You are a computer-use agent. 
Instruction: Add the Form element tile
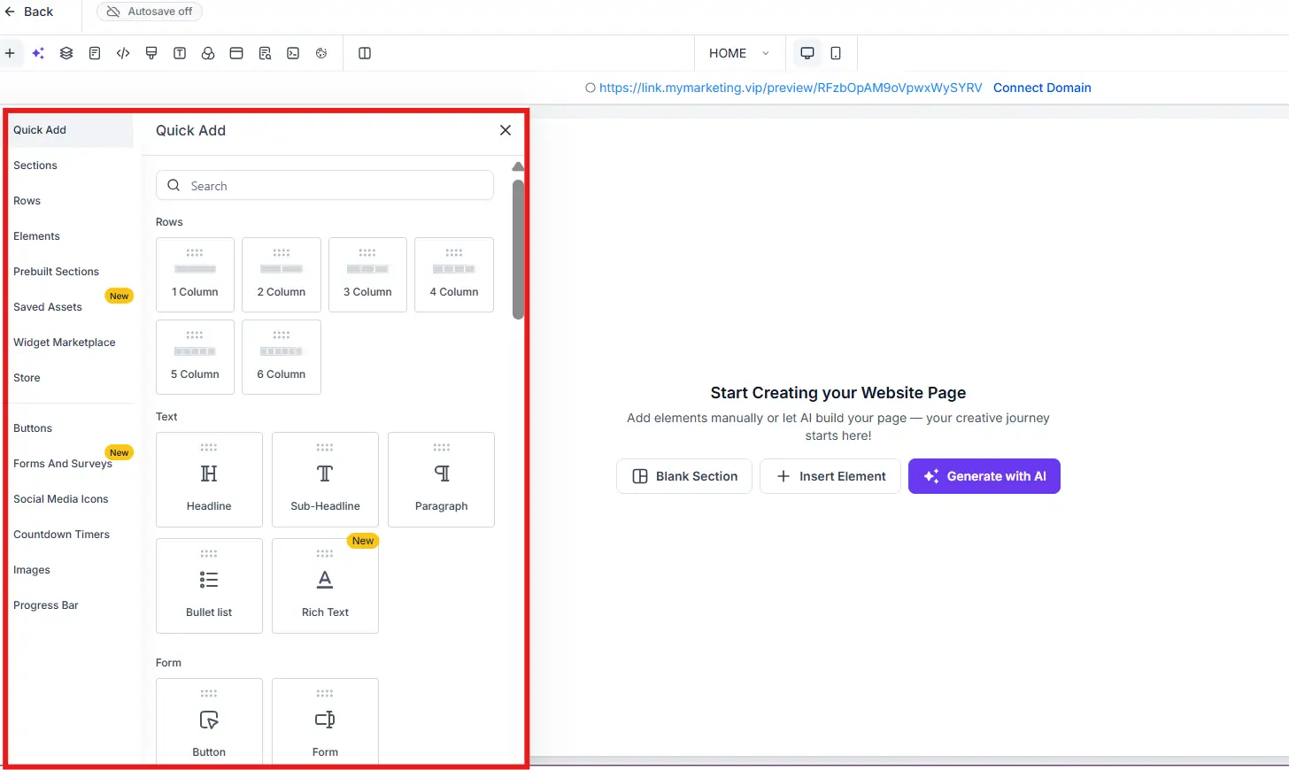pos(325,721)
